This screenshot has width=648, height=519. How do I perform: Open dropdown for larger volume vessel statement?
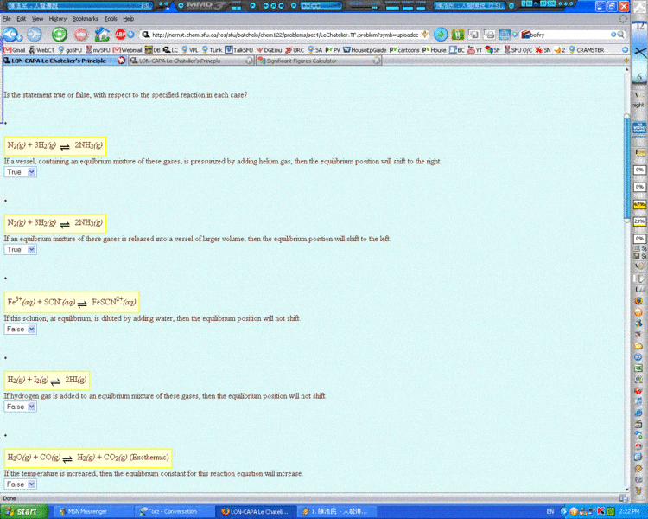(20, 249)
